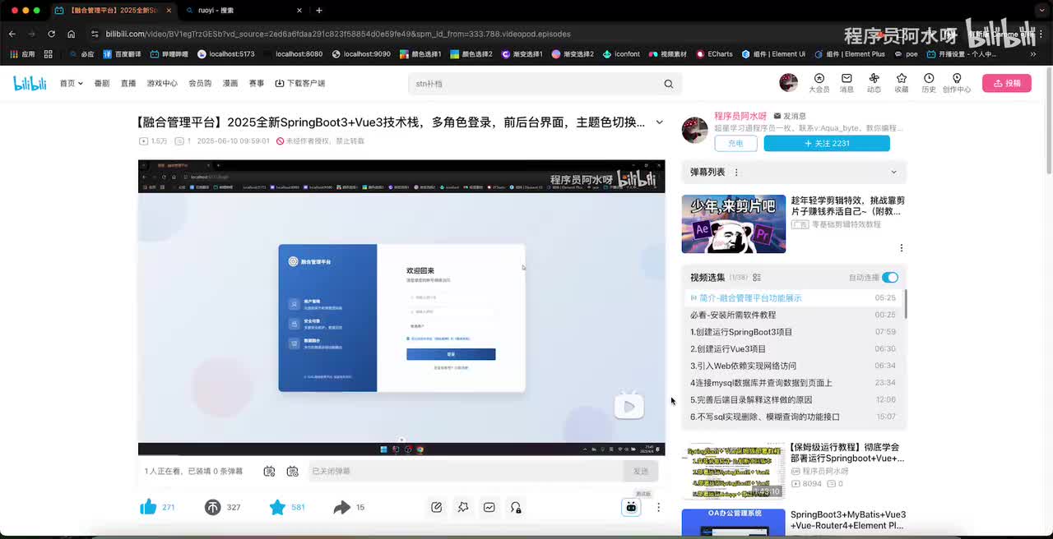Reload the page in browser toolbar
1053x539 pixels.
(x=51, y=34)
